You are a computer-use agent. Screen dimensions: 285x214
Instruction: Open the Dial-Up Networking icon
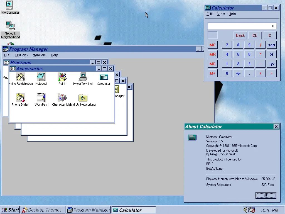tap(83, 98)
